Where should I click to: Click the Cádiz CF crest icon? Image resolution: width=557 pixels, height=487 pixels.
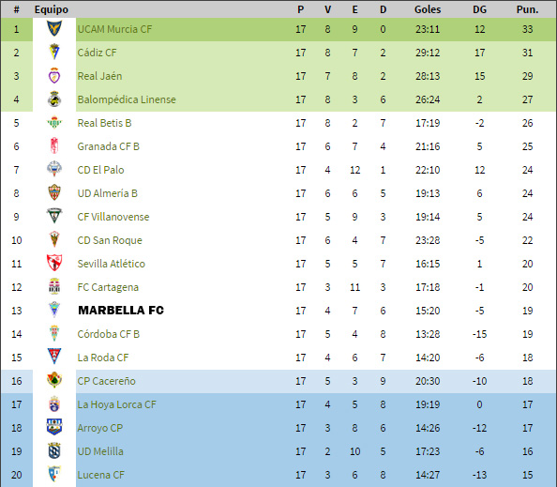coord(54,52)
